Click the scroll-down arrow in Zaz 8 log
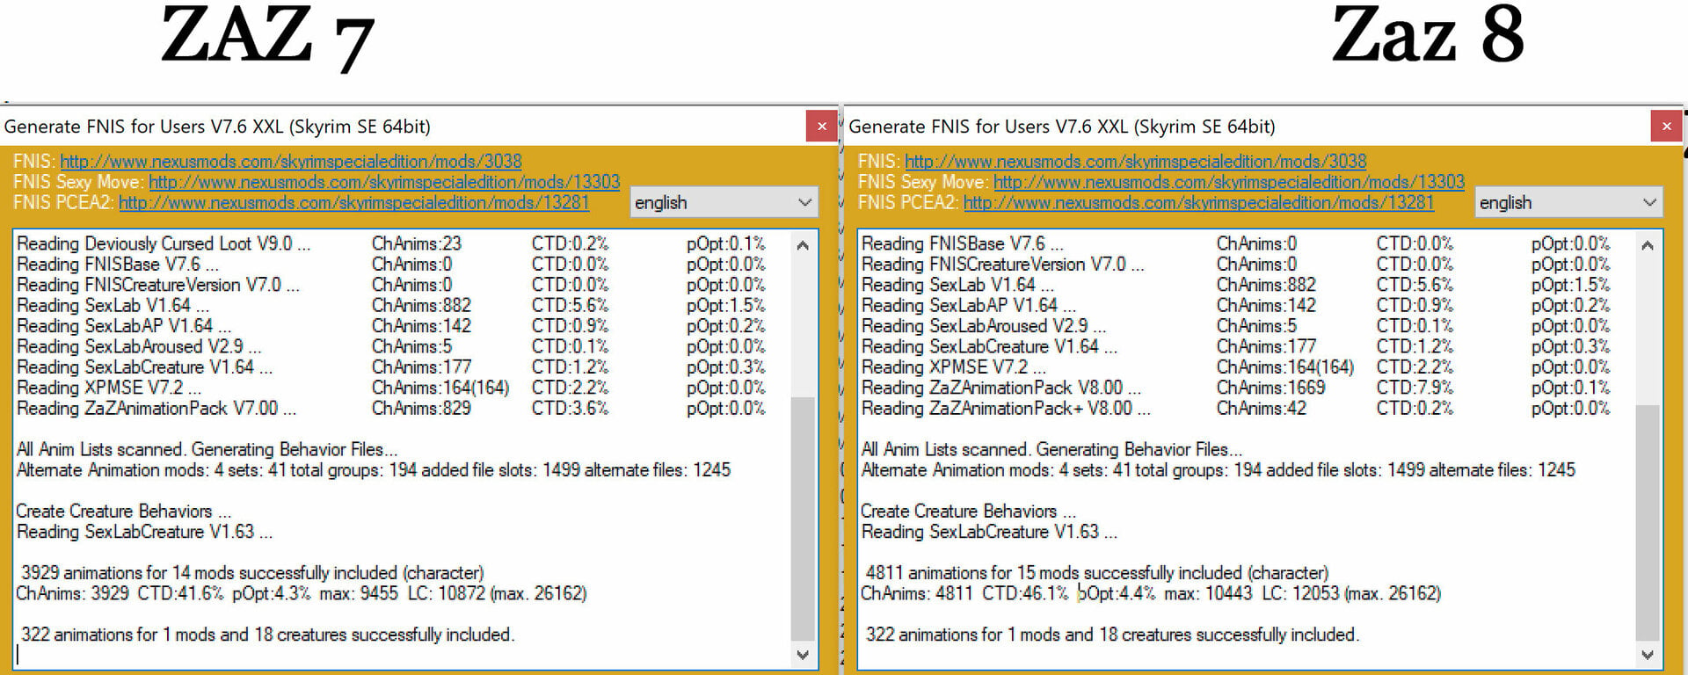The image size is (1688, 675). (1648, 654)
